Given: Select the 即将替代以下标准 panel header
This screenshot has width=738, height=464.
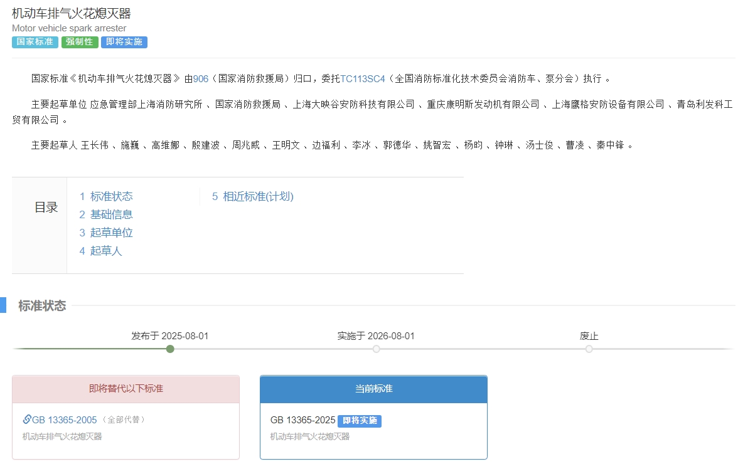Looking at the screenshot, I should tap(126, 389).
